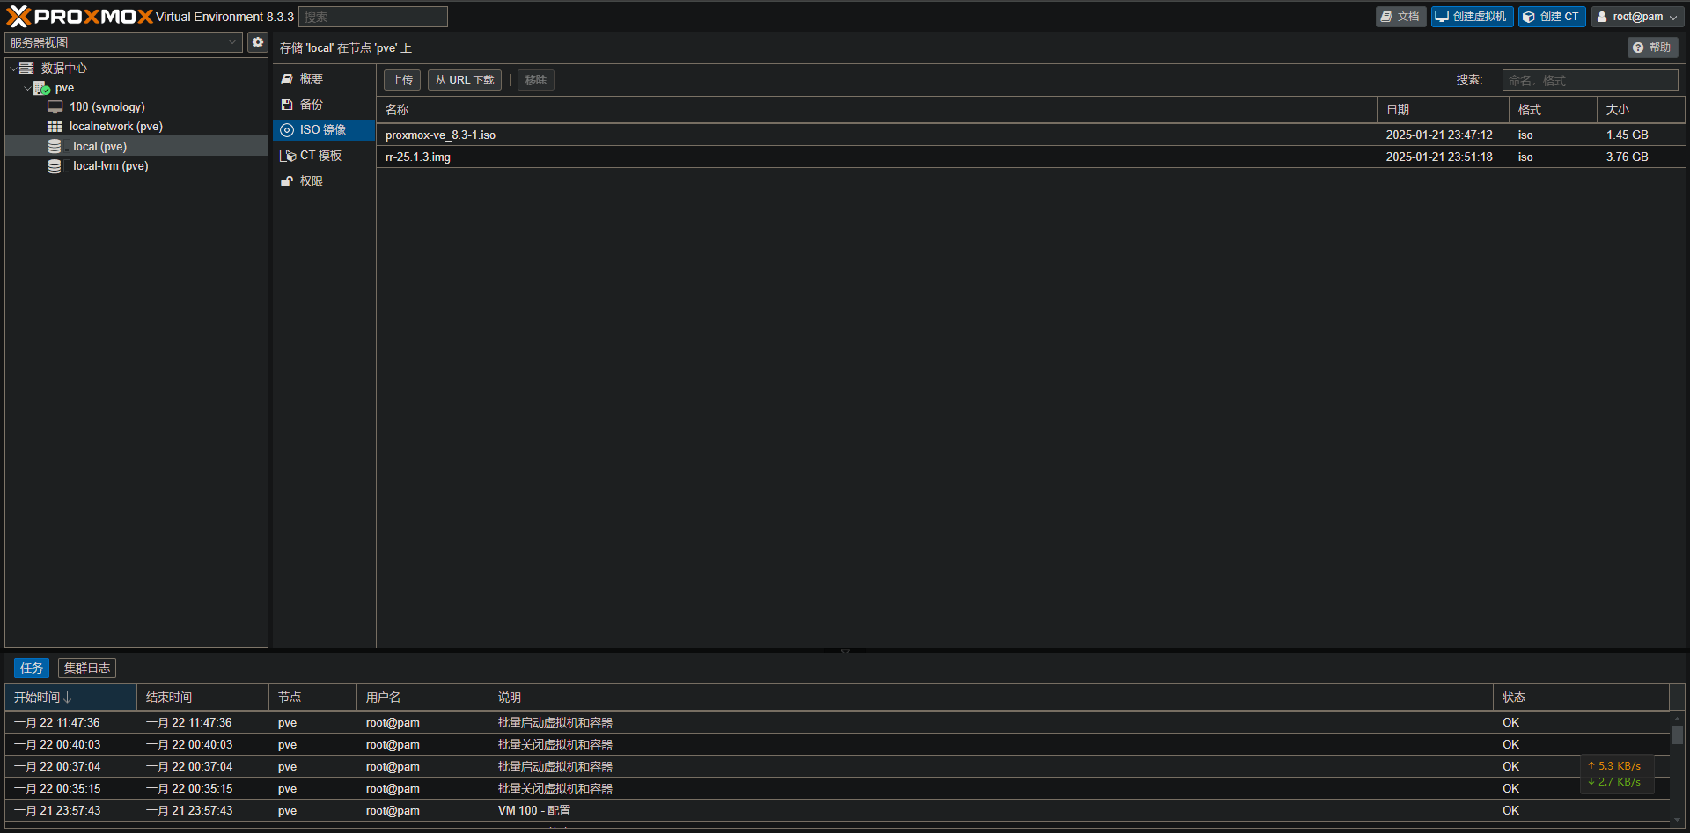Viewport: 1690px width, 833px height.
Task: Select the ISO 镜像 menu entry
Action: (324, 130)
